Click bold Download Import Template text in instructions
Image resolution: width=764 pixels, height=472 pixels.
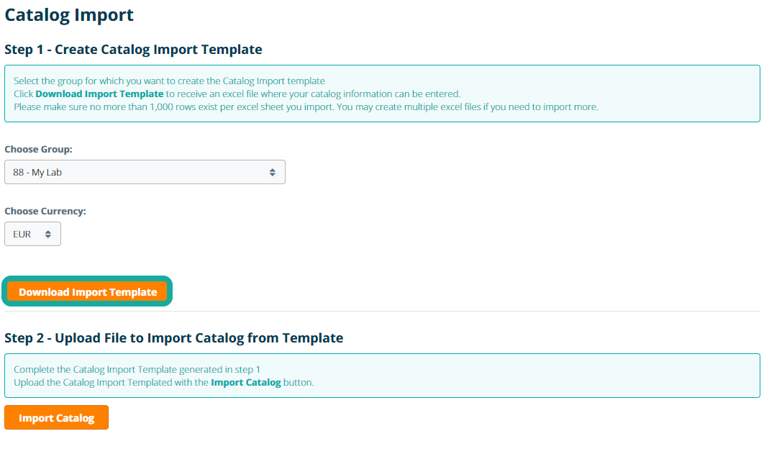pyautogui.click(x=99, y=94)
